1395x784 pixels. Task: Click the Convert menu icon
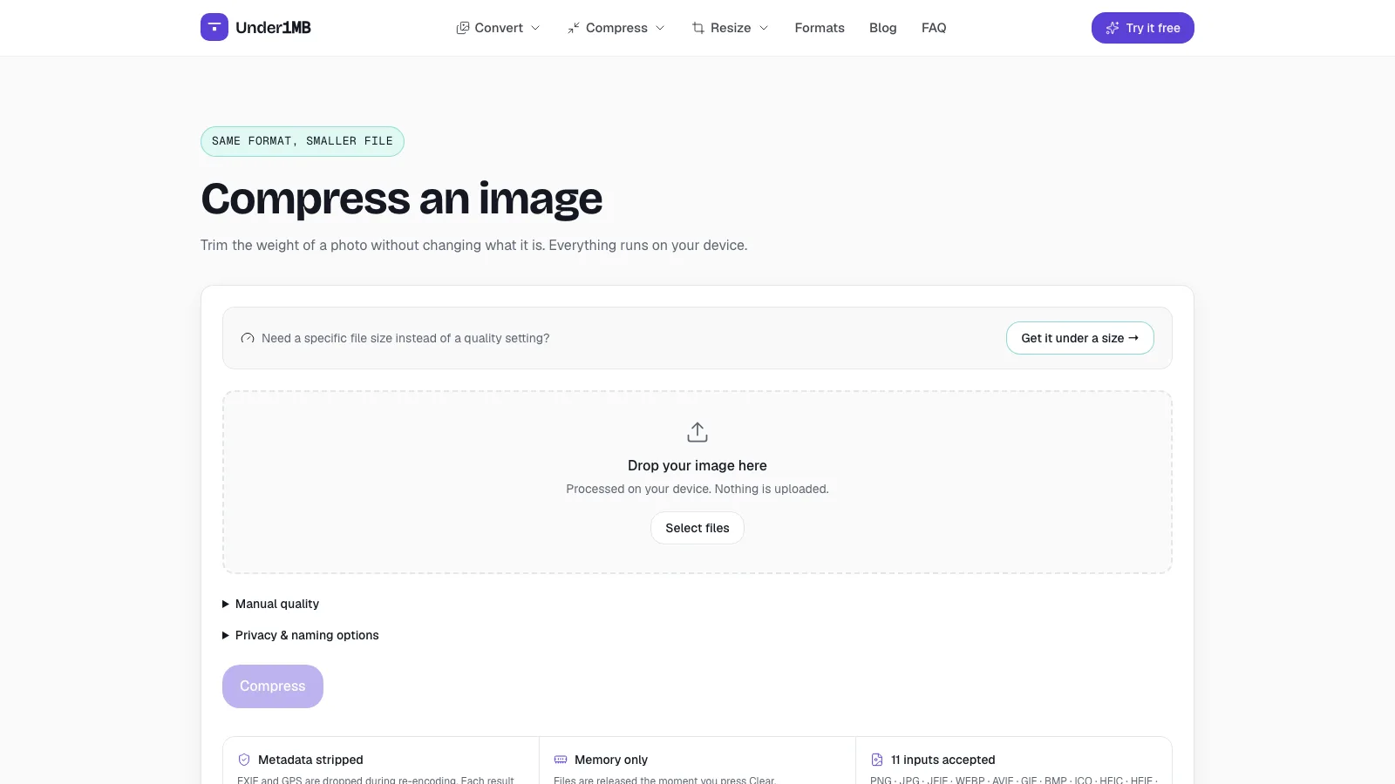tap(463, 28)
